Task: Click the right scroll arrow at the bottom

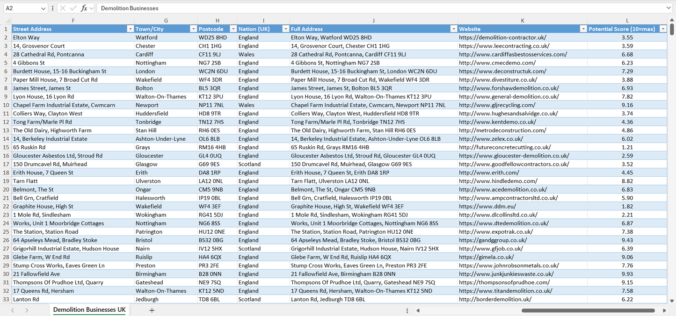Action: click(x=664, y=310)
